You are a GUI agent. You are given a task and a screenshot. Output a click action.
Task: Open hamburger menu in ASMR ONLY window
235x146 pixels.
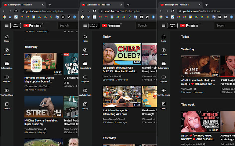tap(163, 26)
